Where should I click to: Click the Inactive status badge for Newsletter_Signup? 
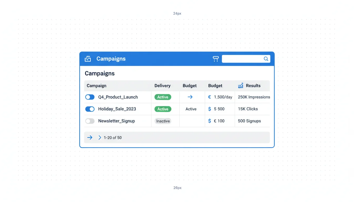[x=163, y=121]
